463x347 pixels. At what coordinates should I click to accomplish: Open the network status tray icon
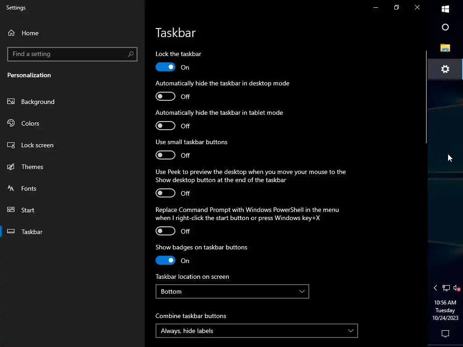tap(446, 288)
